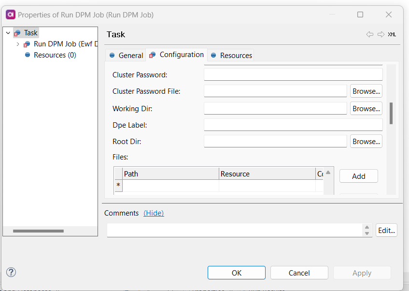This screenshot has width=409, height=291.
Task: Switch to the Resources tab
Action: click(231, 56)
